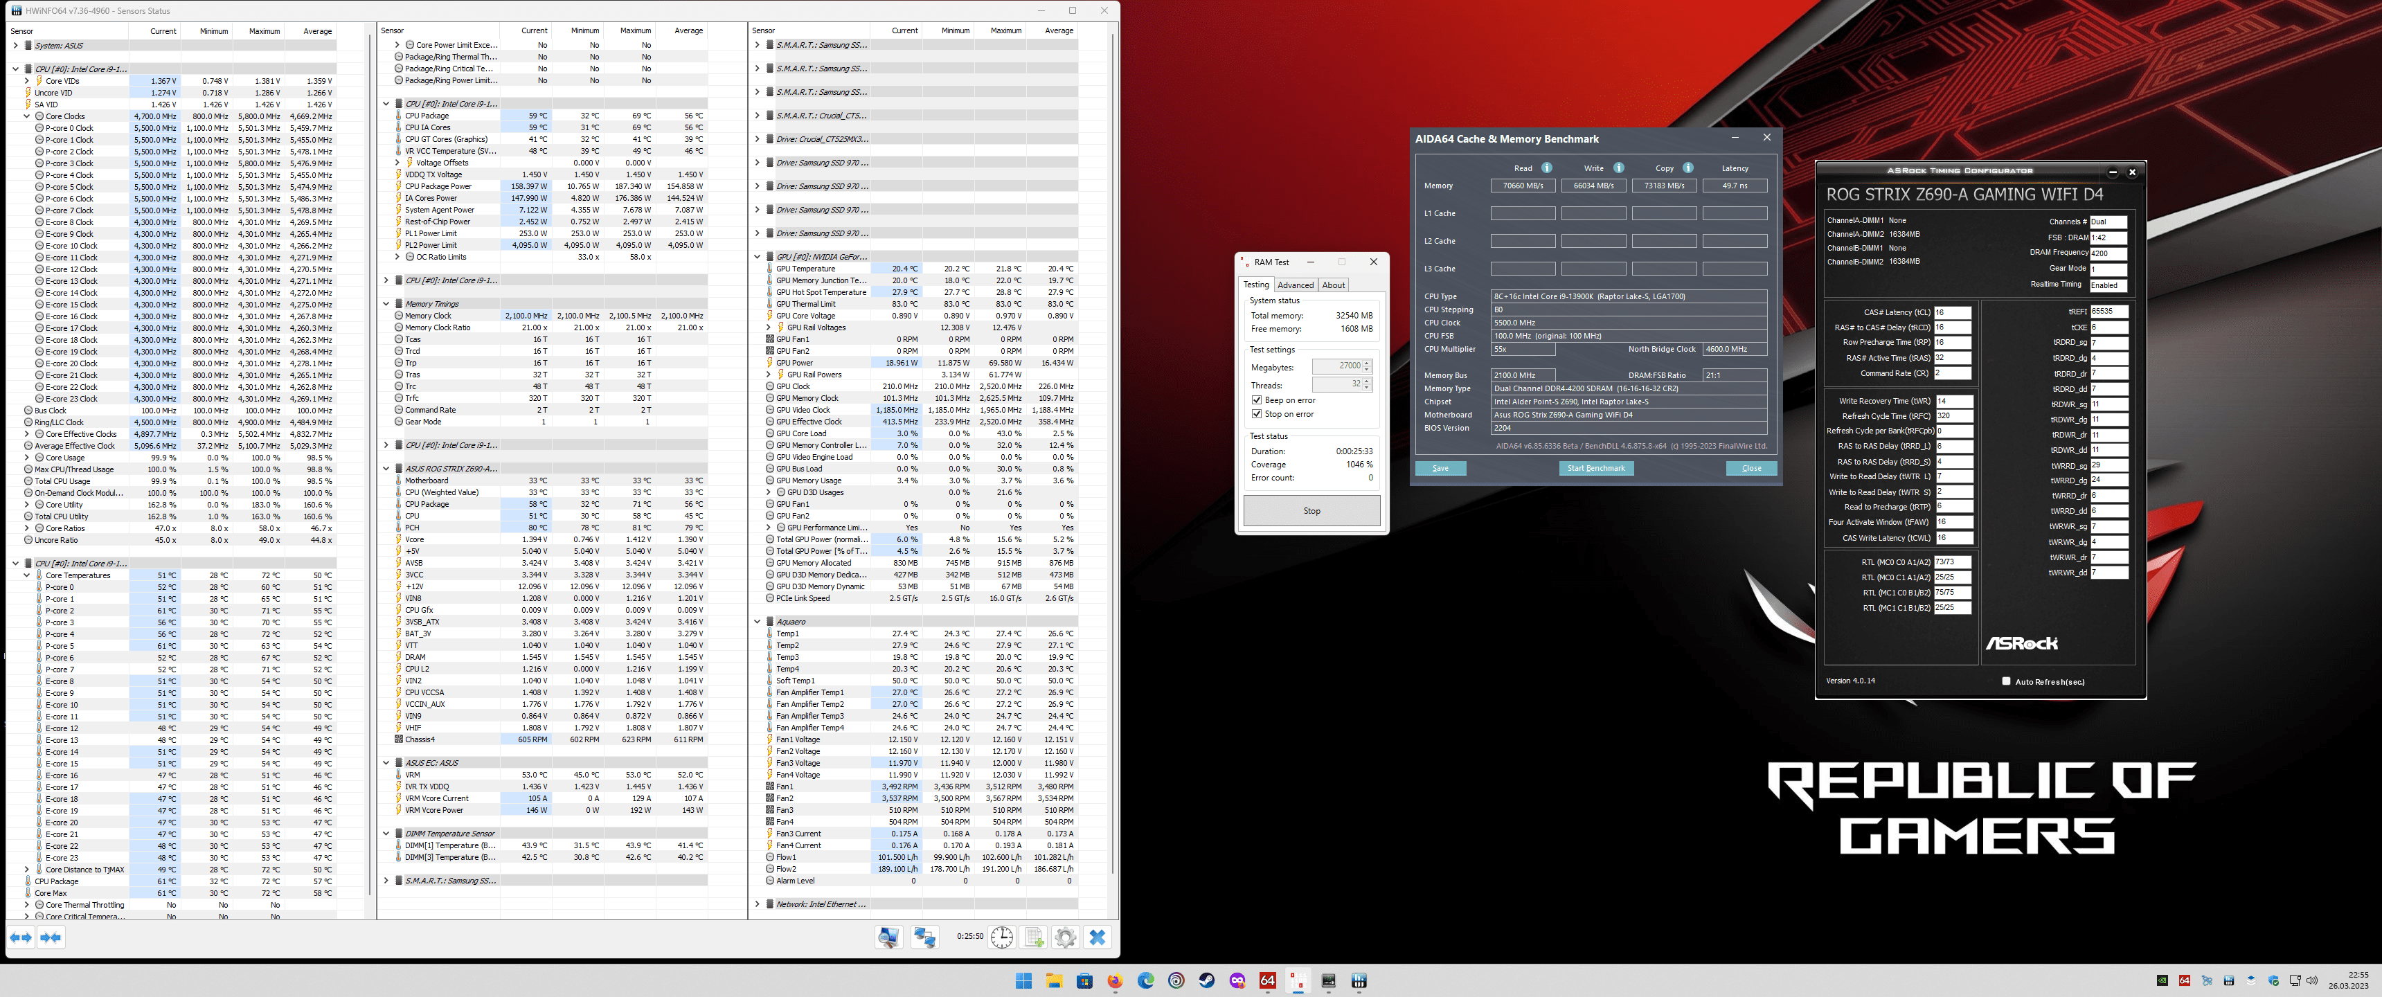
Task: Click tREFI value field
Action: coord(2109,311)
